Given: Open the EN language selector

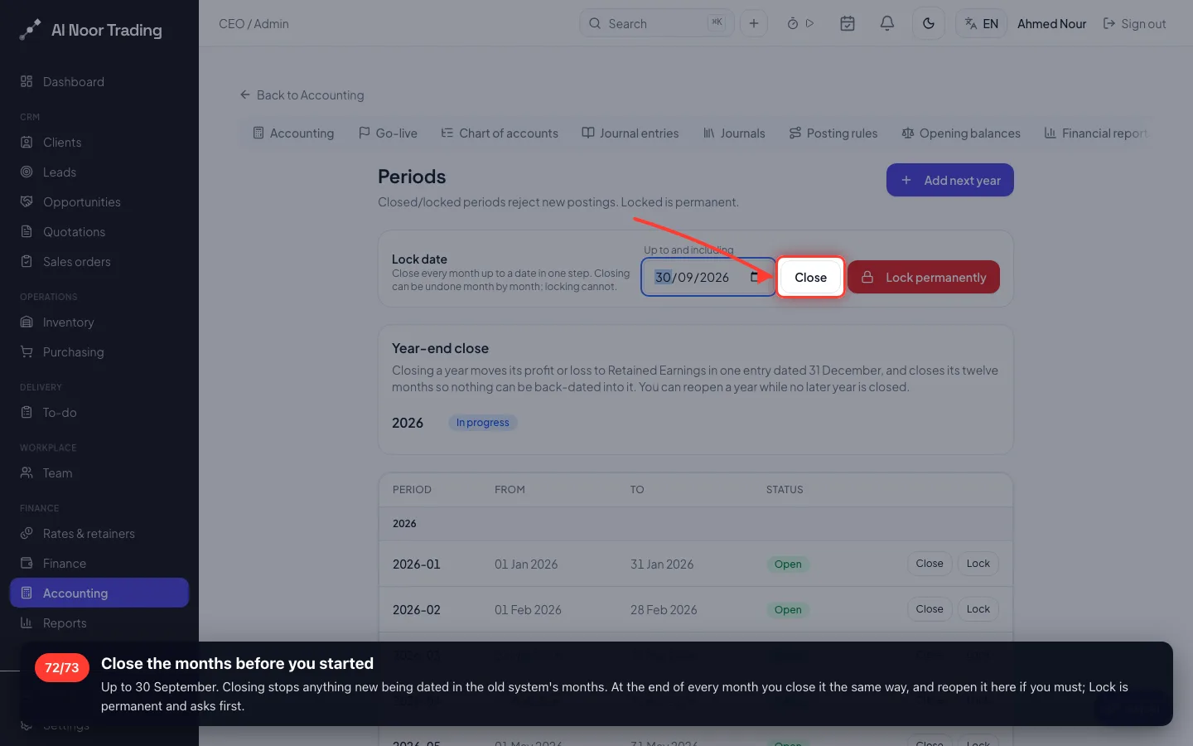Looking at the screenshot, I should tap(982, 24).
